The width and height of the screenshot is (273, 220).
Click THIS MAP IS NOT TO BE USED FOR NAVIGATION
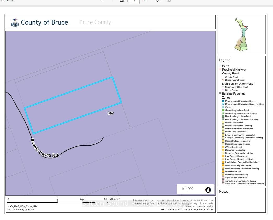point(187,210)
